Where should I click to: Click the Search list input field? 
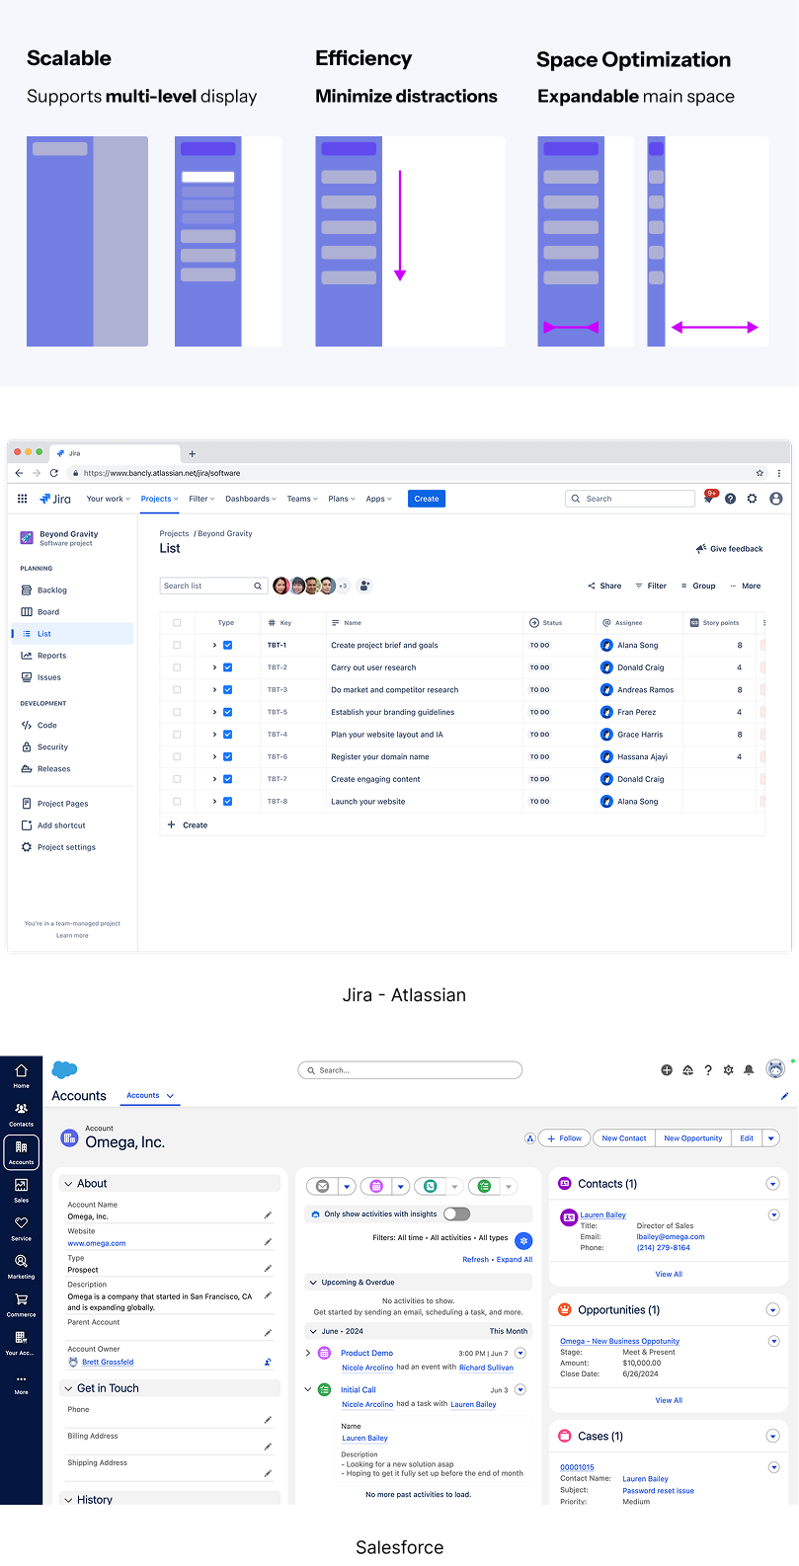213,586
